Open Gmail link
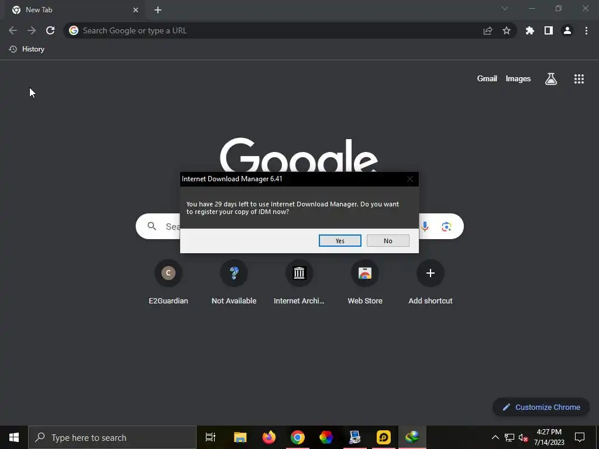 [x=487, y=79]
